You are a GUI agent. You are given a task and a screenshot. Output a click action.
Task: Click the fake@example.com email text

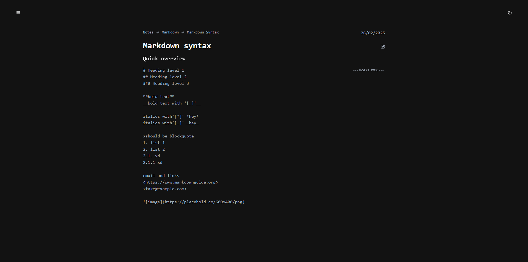point(165,189)
